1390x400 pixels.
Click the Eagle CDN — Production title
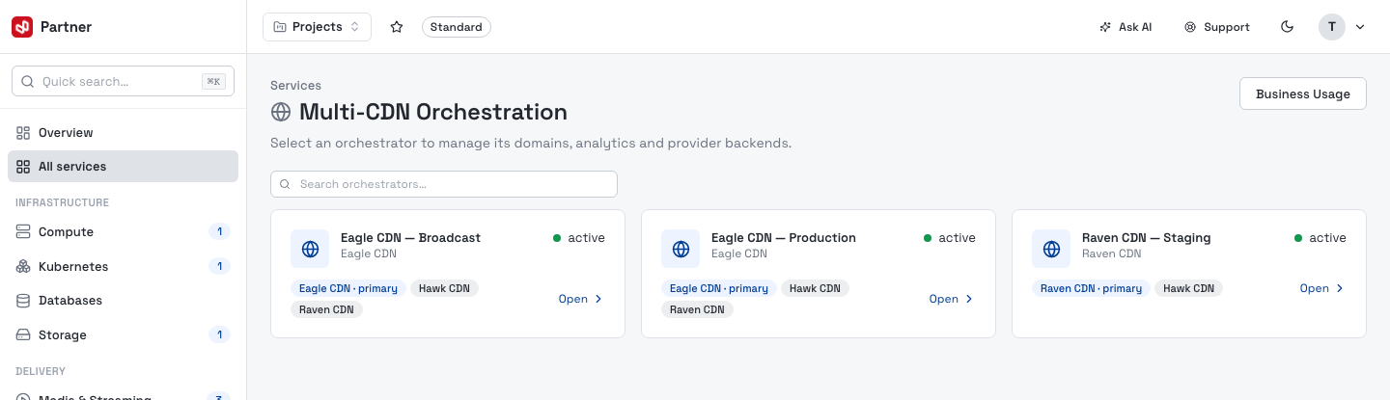[784, 238]
